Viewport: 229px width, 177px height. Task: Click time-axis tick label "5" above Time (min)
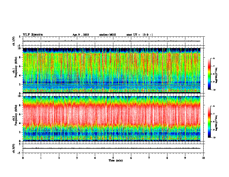point(113,158)
